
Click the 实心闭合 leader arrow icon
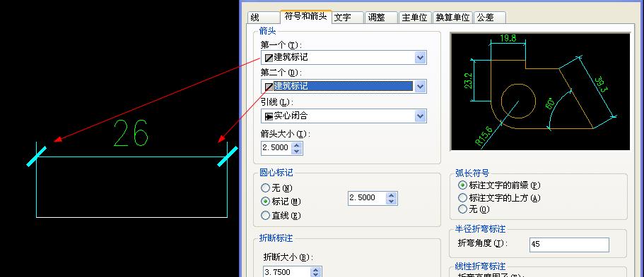(x=269, y=116)
